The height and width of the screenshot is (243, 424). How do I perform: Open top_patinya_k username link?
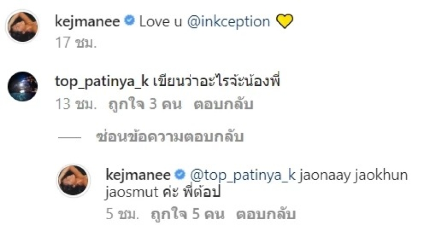pos(101,81)
